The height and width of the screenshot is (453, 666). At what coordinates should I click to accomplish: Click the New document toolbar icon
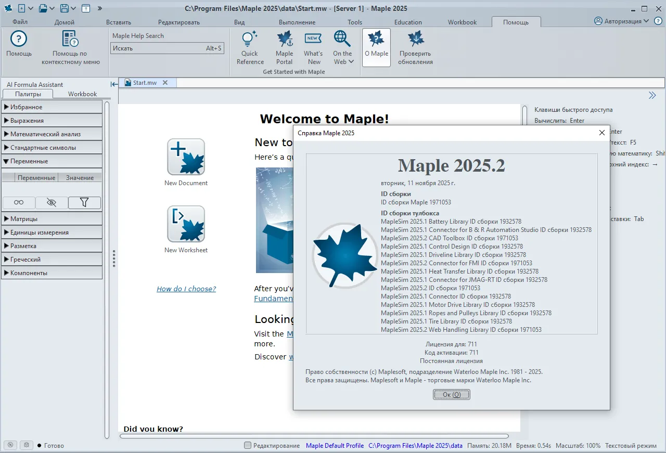click(x=21, y=8)
